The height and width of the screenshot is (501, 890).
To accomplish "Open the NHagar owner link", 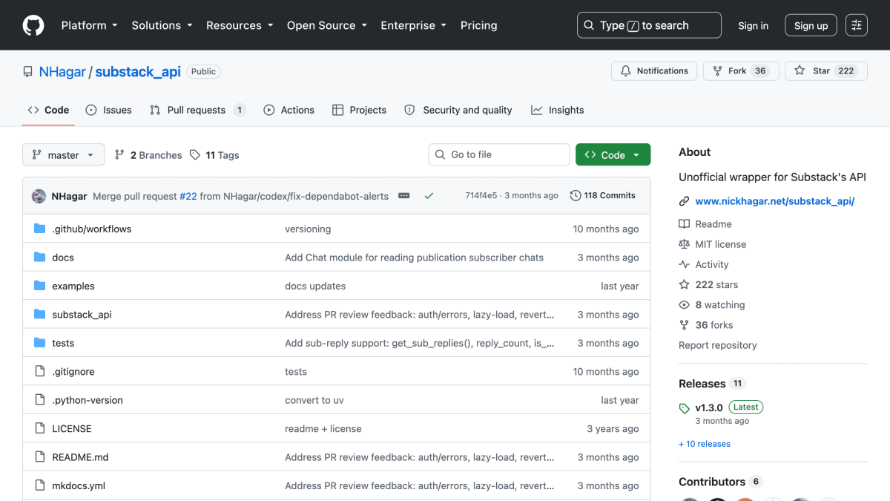I will pyautogui.click(x=62, y=72).
